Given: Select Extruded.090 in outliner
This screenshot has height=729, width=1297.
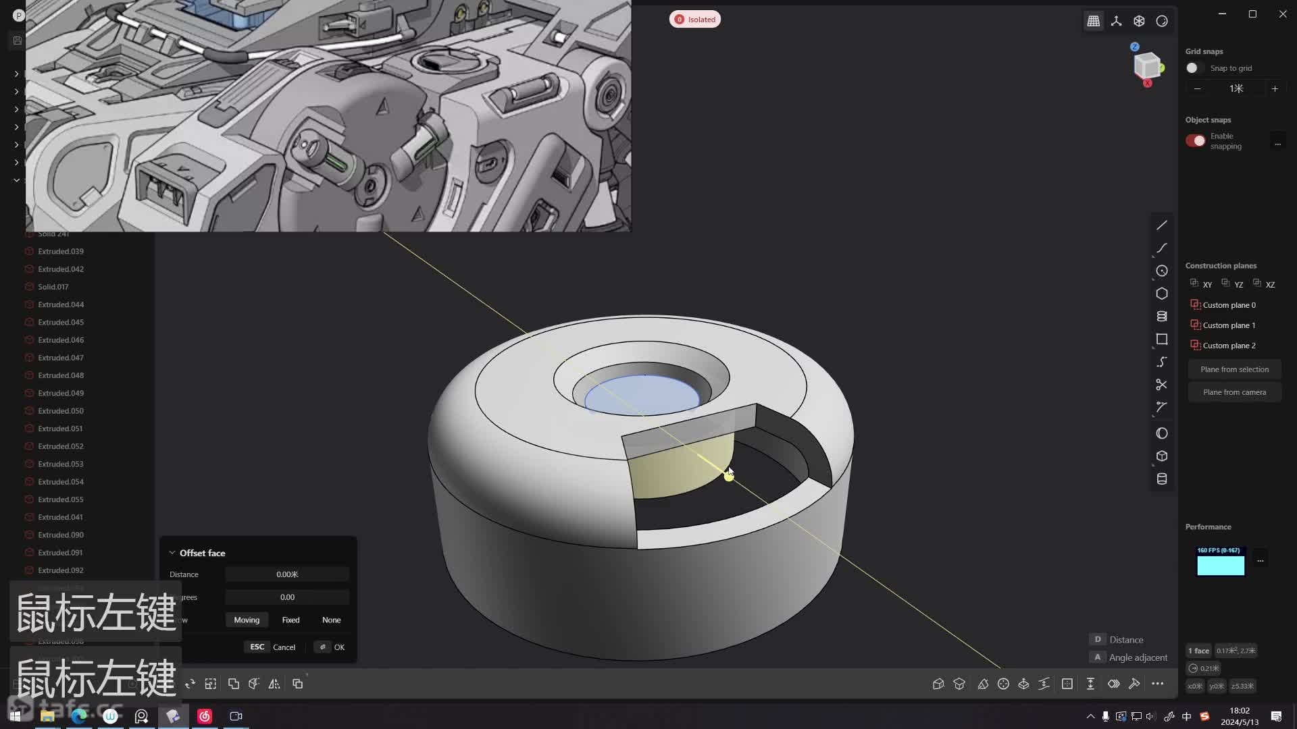Looking at the screenshot, I should (x=61, y=535).
